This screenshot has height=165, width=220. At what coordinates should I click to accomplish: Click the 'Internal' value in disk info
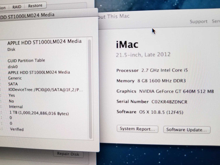coord(16,107)
